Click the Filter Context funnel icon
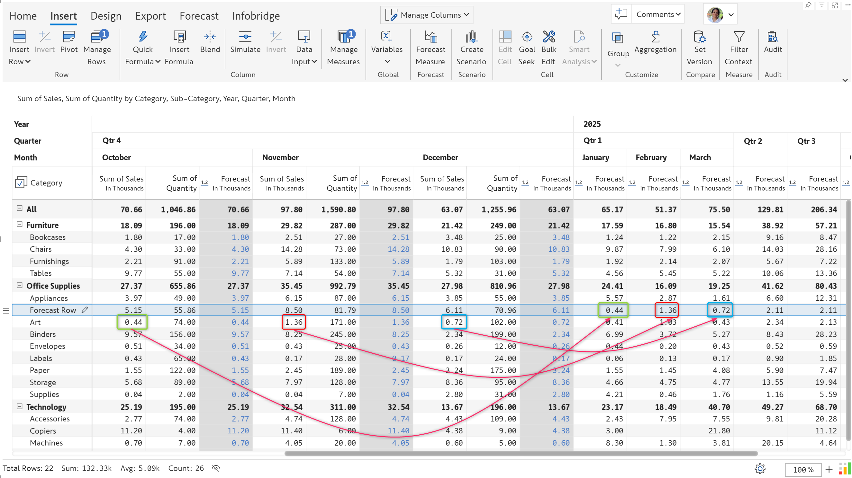 click(x=739, y=37)
